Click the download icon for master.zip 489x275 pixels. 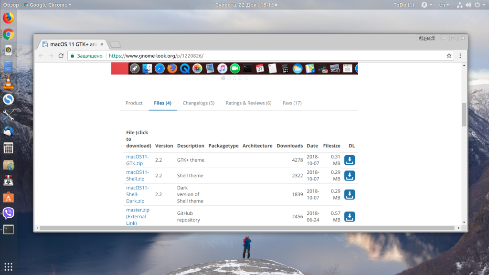(x=350, y=217)
